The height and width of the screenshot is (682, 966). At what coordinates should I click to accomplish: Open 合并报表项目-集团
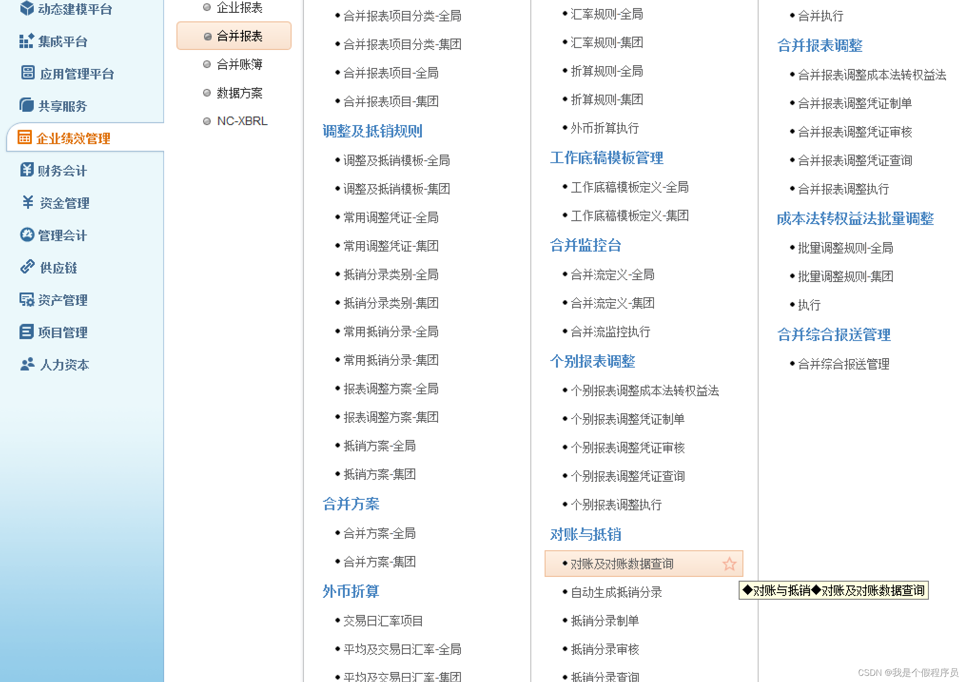click(391, 101)
